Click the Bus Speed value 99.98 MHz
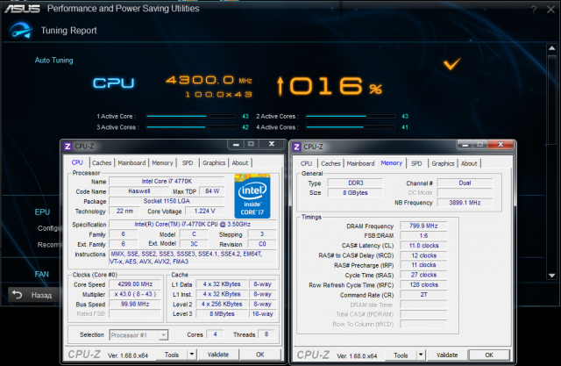This screenshot has height=366, width=561. (x=135, y=304)
